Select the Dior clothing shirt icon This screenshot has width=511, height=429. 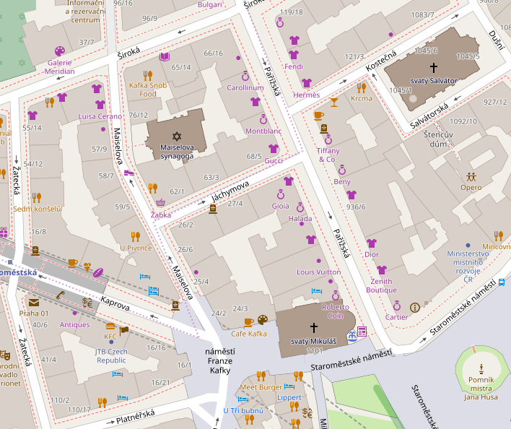pyautogui.click(x=372, y=243)
